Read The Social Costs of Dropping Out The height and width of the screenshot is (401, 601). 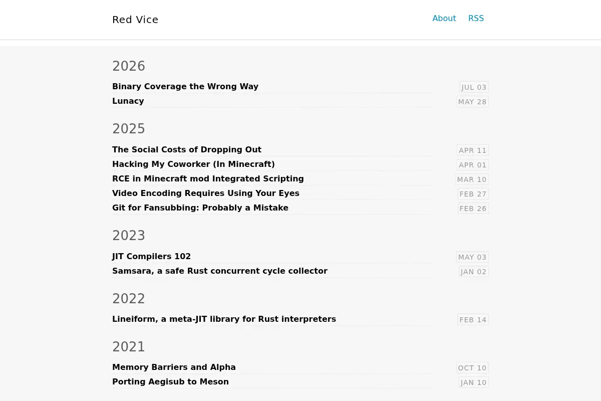187,149
